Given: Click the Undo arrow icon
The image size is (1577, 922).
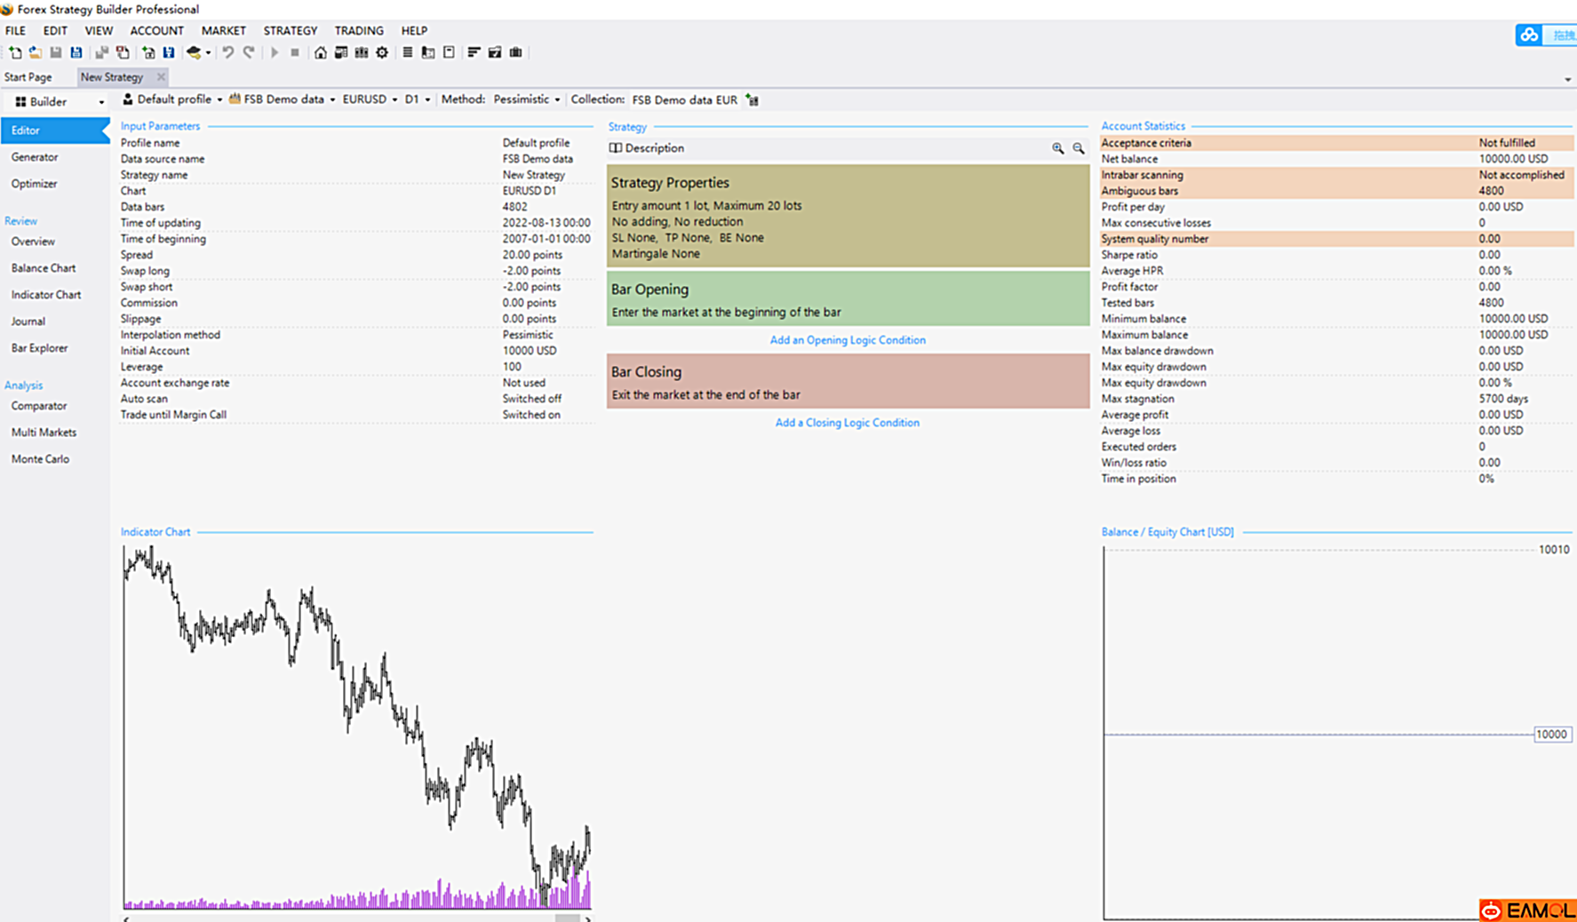Looking at the screenshot, I should coord(228,52).
